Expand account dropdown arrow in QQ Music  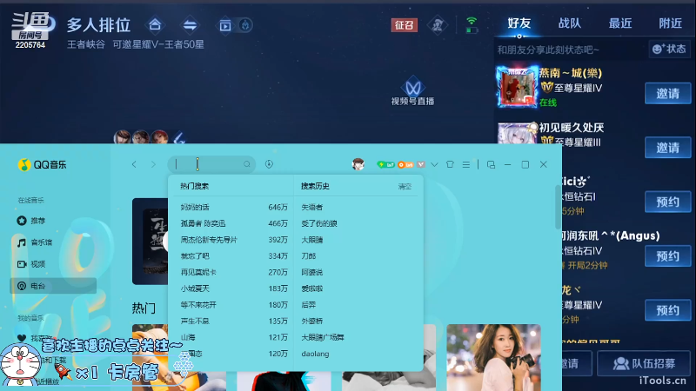(x=434, y=164)
